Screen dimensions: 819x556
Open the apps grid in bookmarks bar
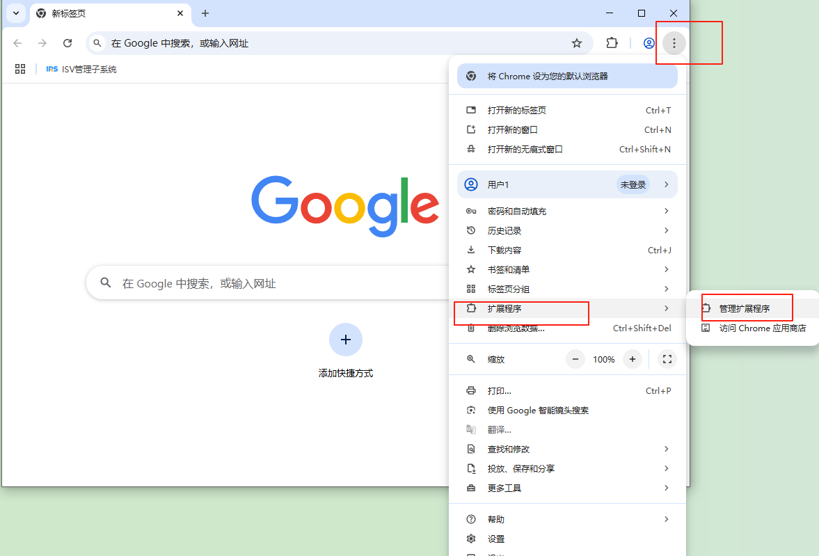pyautogui.click(x=20, y=69)
